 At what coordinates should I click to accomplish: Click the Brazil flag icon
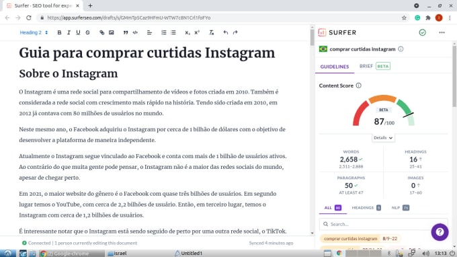coord(323,49)
